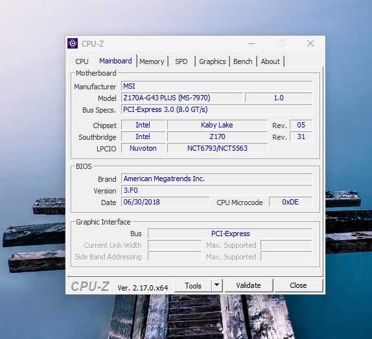This screenshot has height=339, width=372.
Task: Click the model revision value 1.0
Action: tap(279, 98)
